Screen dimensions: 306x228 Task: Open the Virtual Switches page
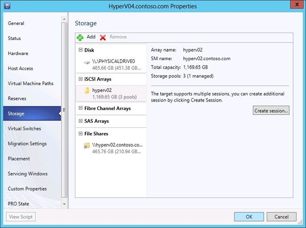(32, 128)
